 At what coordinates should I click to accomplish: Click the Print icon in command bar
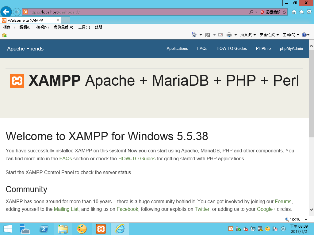click(x=229, y=35)
